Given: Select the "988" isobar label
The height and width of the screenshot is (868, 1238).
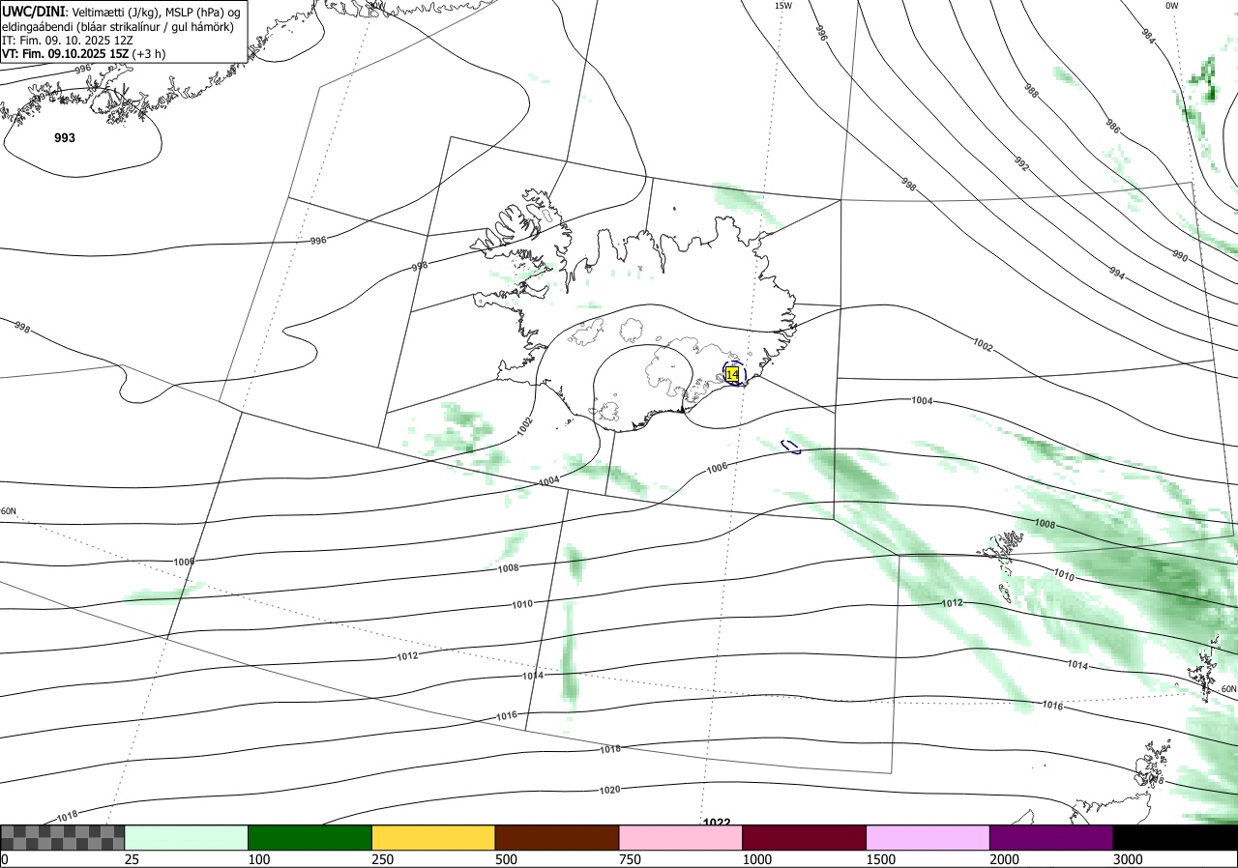Looking at the screenshot, I should click(1031, 92).
